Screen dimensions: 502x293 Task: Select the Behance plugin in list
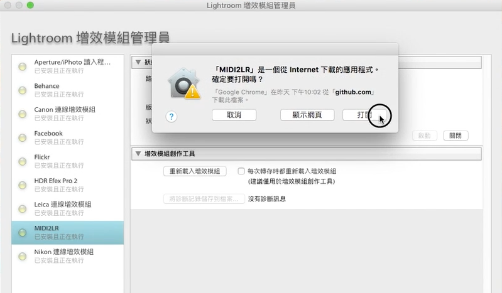(68, 90)
